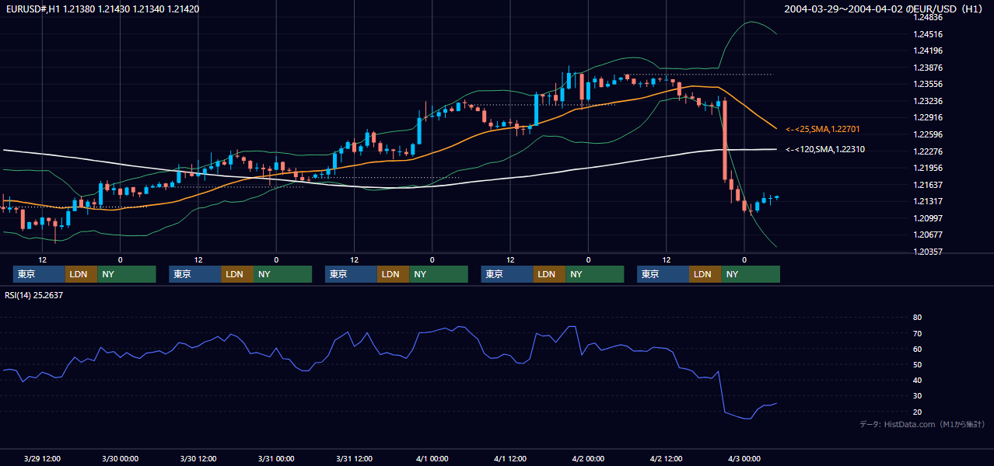Click the 3/31 12:00 date label

[x=354, y=458]
